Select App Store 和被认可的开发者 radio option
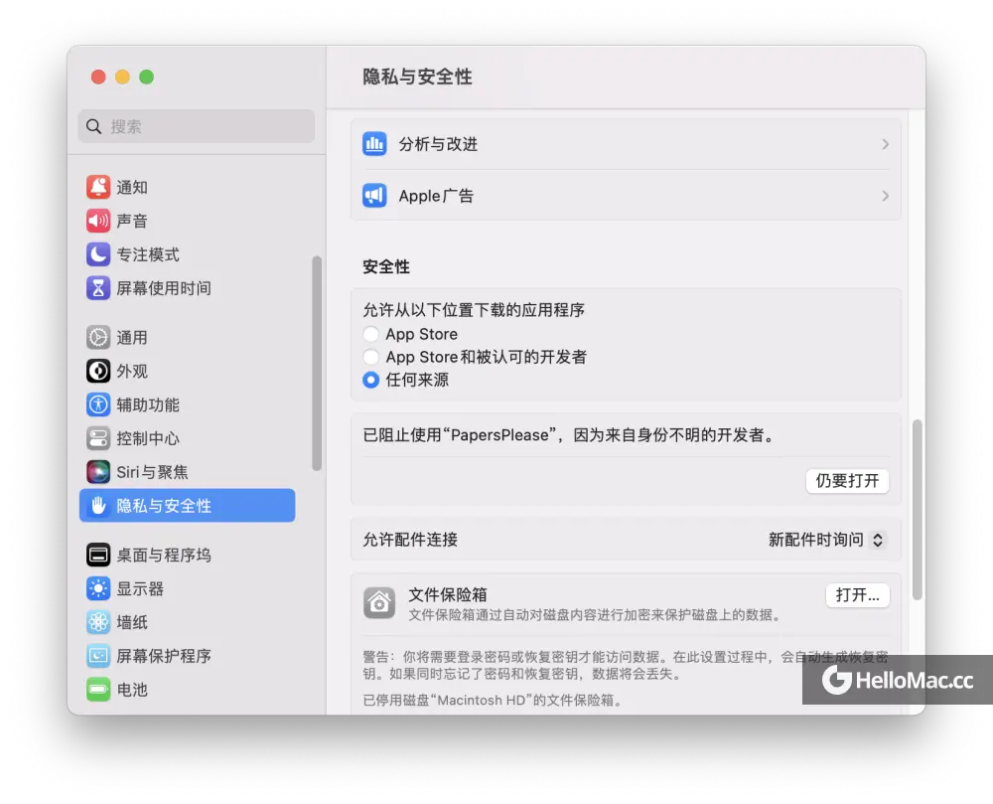Viewport: 993px width, 804px height. (x=370, y=357)
